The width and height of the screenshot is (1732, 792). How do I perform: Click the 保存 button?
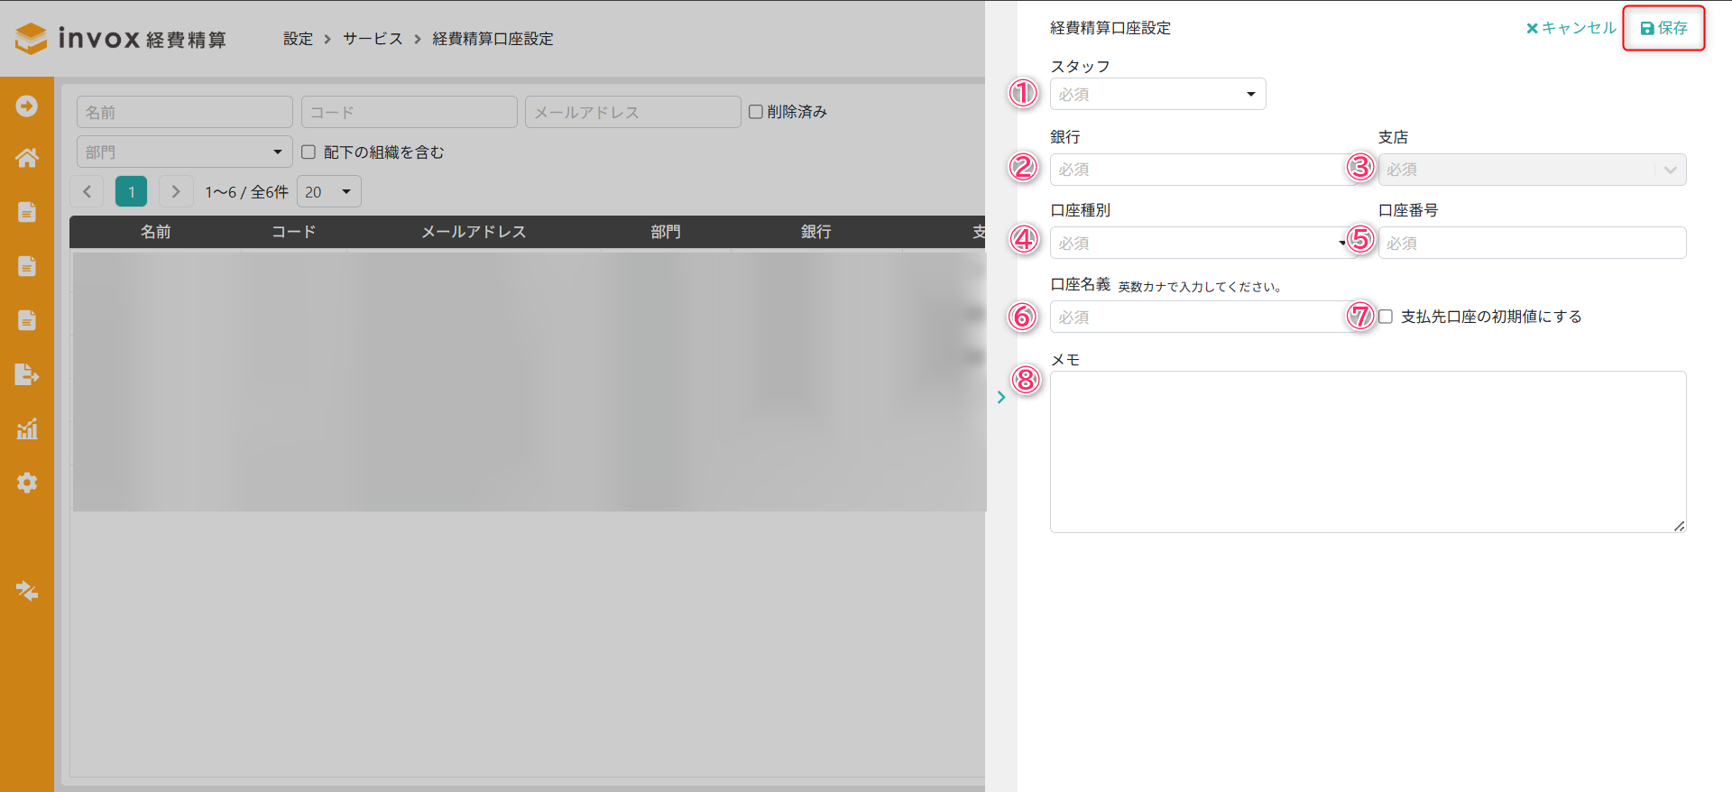1663,29
